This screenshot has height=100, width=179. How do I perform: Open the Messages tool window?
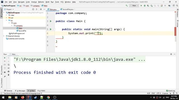(x=20, y=91)
